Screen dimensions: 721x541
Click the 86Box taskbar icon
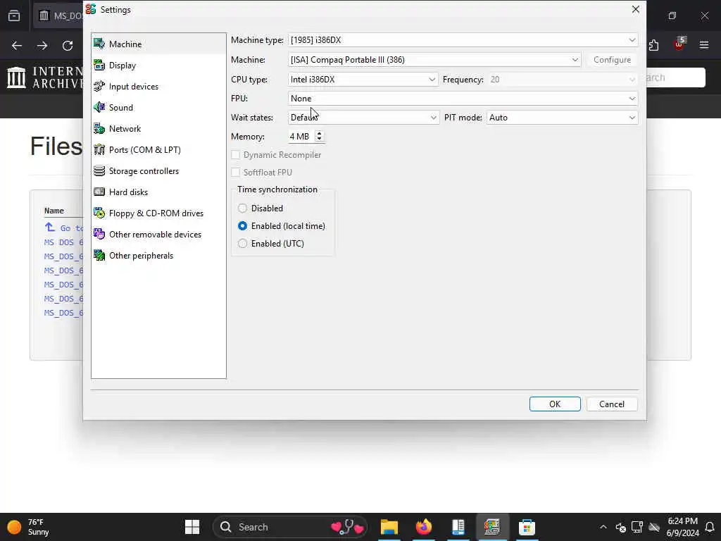491,527
